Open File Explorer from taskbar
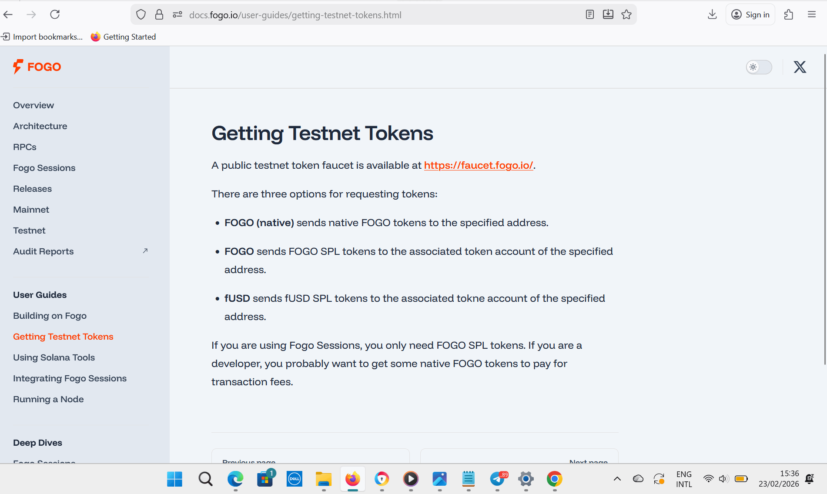This screenshot has width=827, height=494. [x=324, y=479]
